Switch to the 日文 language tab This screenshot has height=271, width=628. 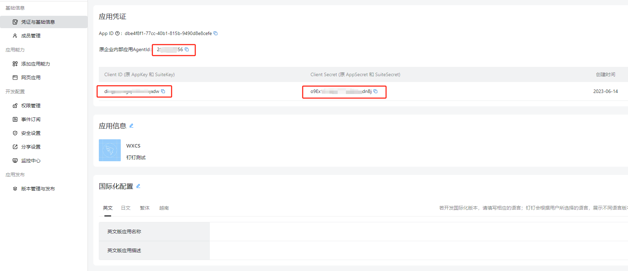[x=126, y=208]
